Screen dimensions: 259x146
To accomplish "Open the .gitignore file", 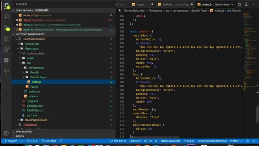I will (x=64, y=101).
